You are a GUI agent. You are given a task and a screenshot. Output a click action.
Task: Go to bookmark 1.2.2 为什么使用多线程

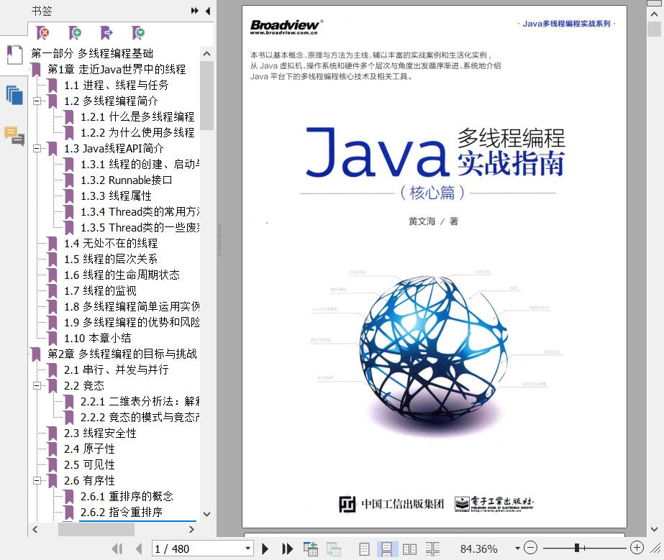[x=137, y=133]
